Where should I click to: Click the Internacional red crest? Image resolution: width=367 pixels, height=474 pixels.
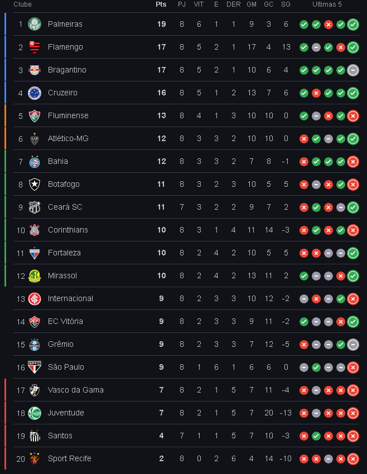[35, 299]
